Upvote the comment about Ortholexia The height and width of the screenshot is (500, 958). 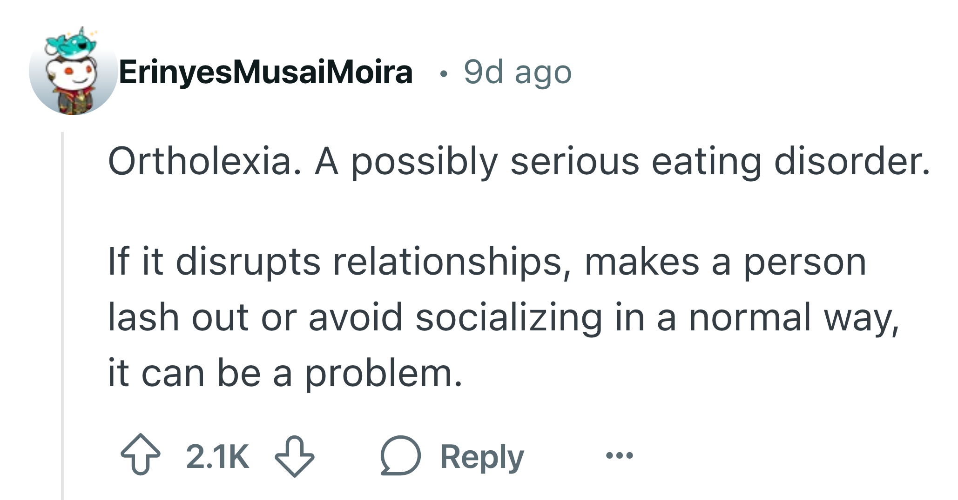(x=140, y=455)
